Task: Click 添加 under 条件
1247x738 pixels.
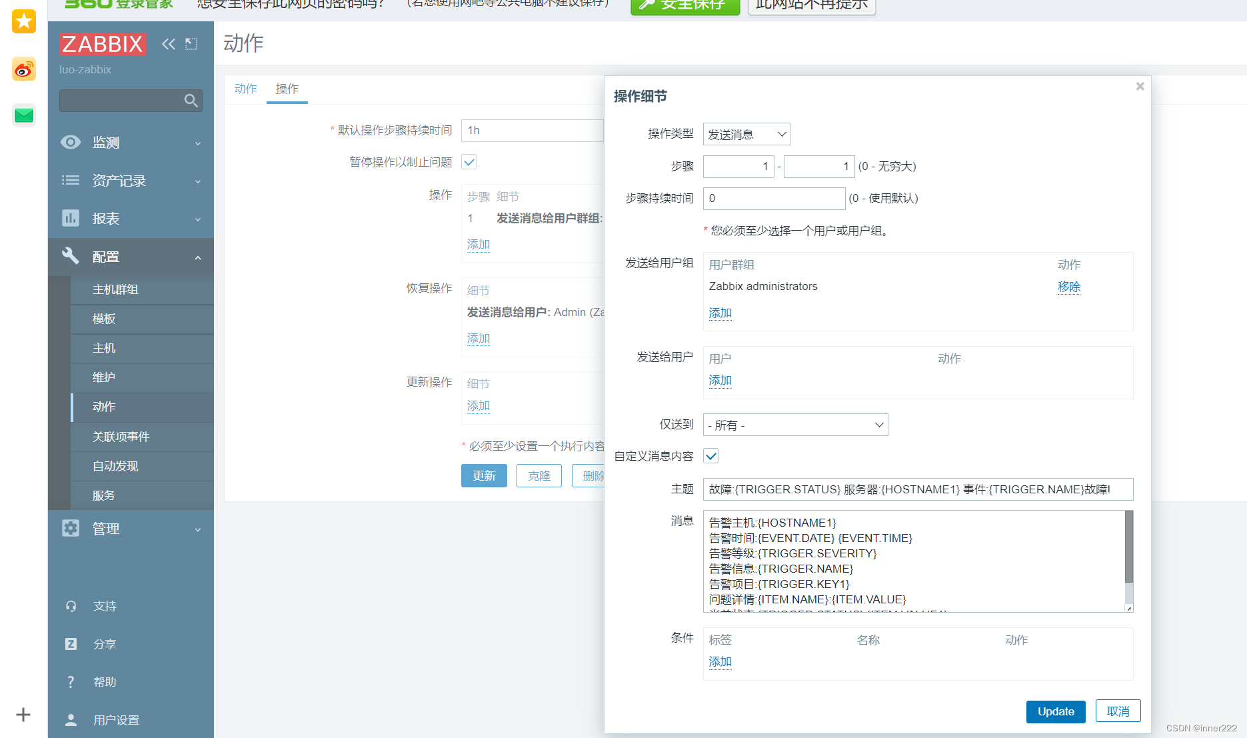Action: tap(720, 661)
